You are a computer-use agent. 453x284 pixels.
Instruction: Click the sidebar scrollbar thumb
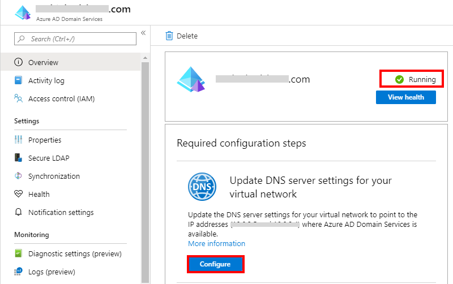pos(145,173)
